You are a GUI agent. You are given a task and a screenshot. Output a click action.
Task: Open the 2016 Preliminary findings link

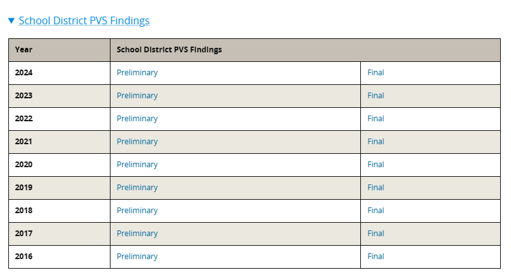(137, 257)
